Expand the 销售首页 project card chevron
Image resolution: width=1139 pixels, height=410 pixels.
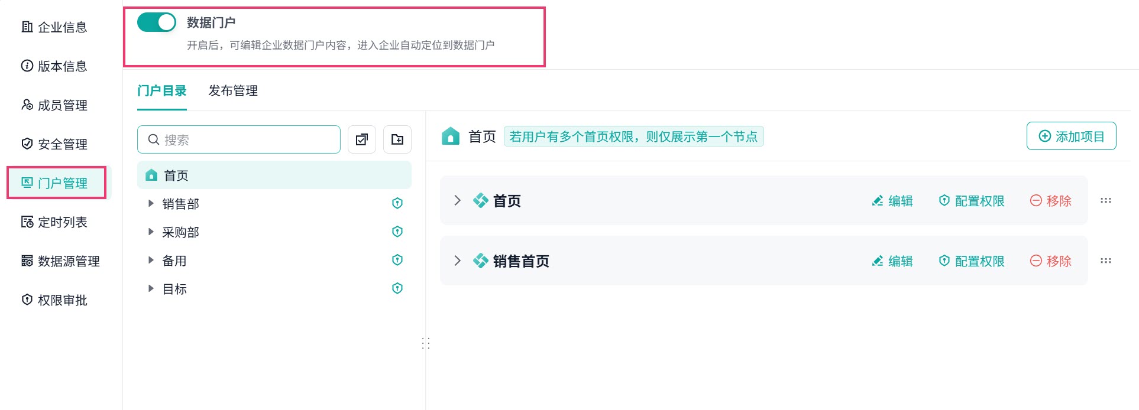tap(457, 261)
